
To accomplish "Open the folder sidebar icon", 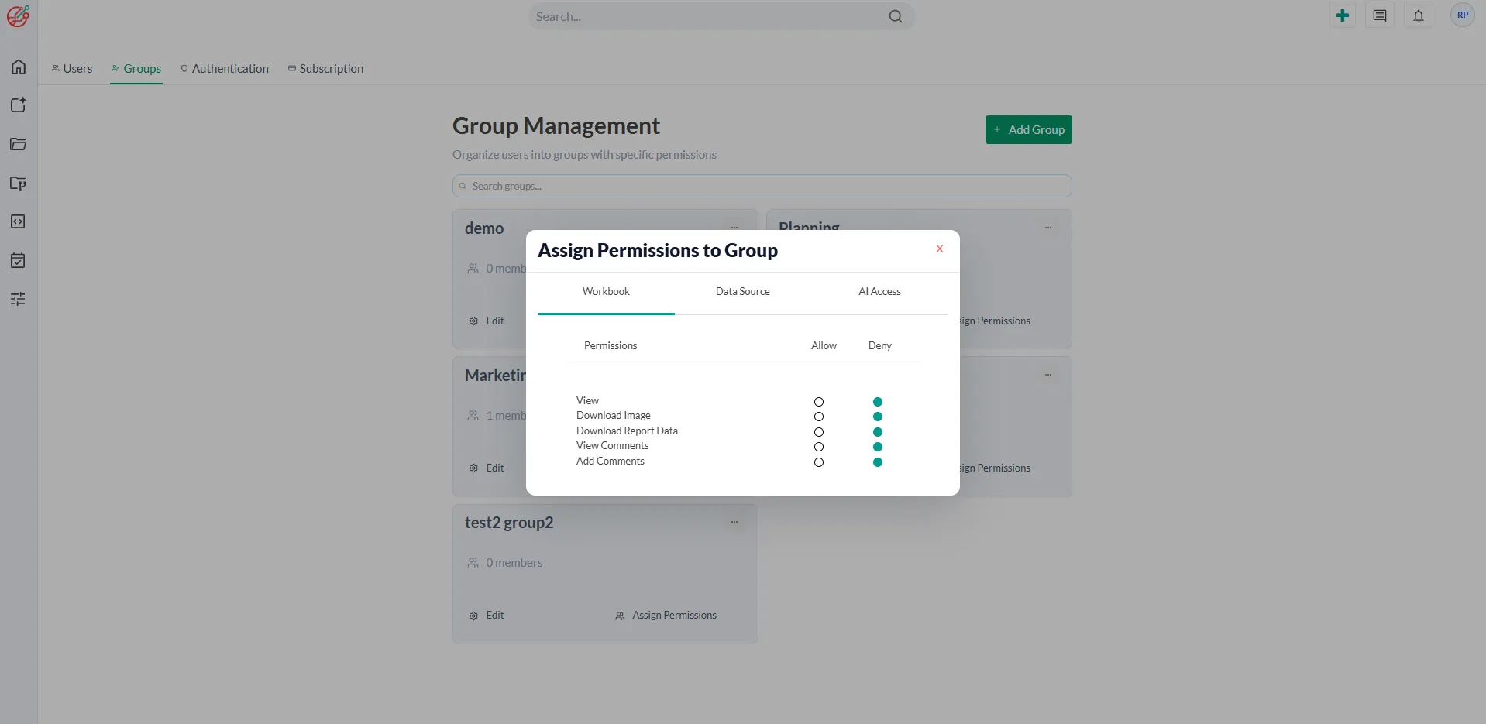I will (19, 144).
